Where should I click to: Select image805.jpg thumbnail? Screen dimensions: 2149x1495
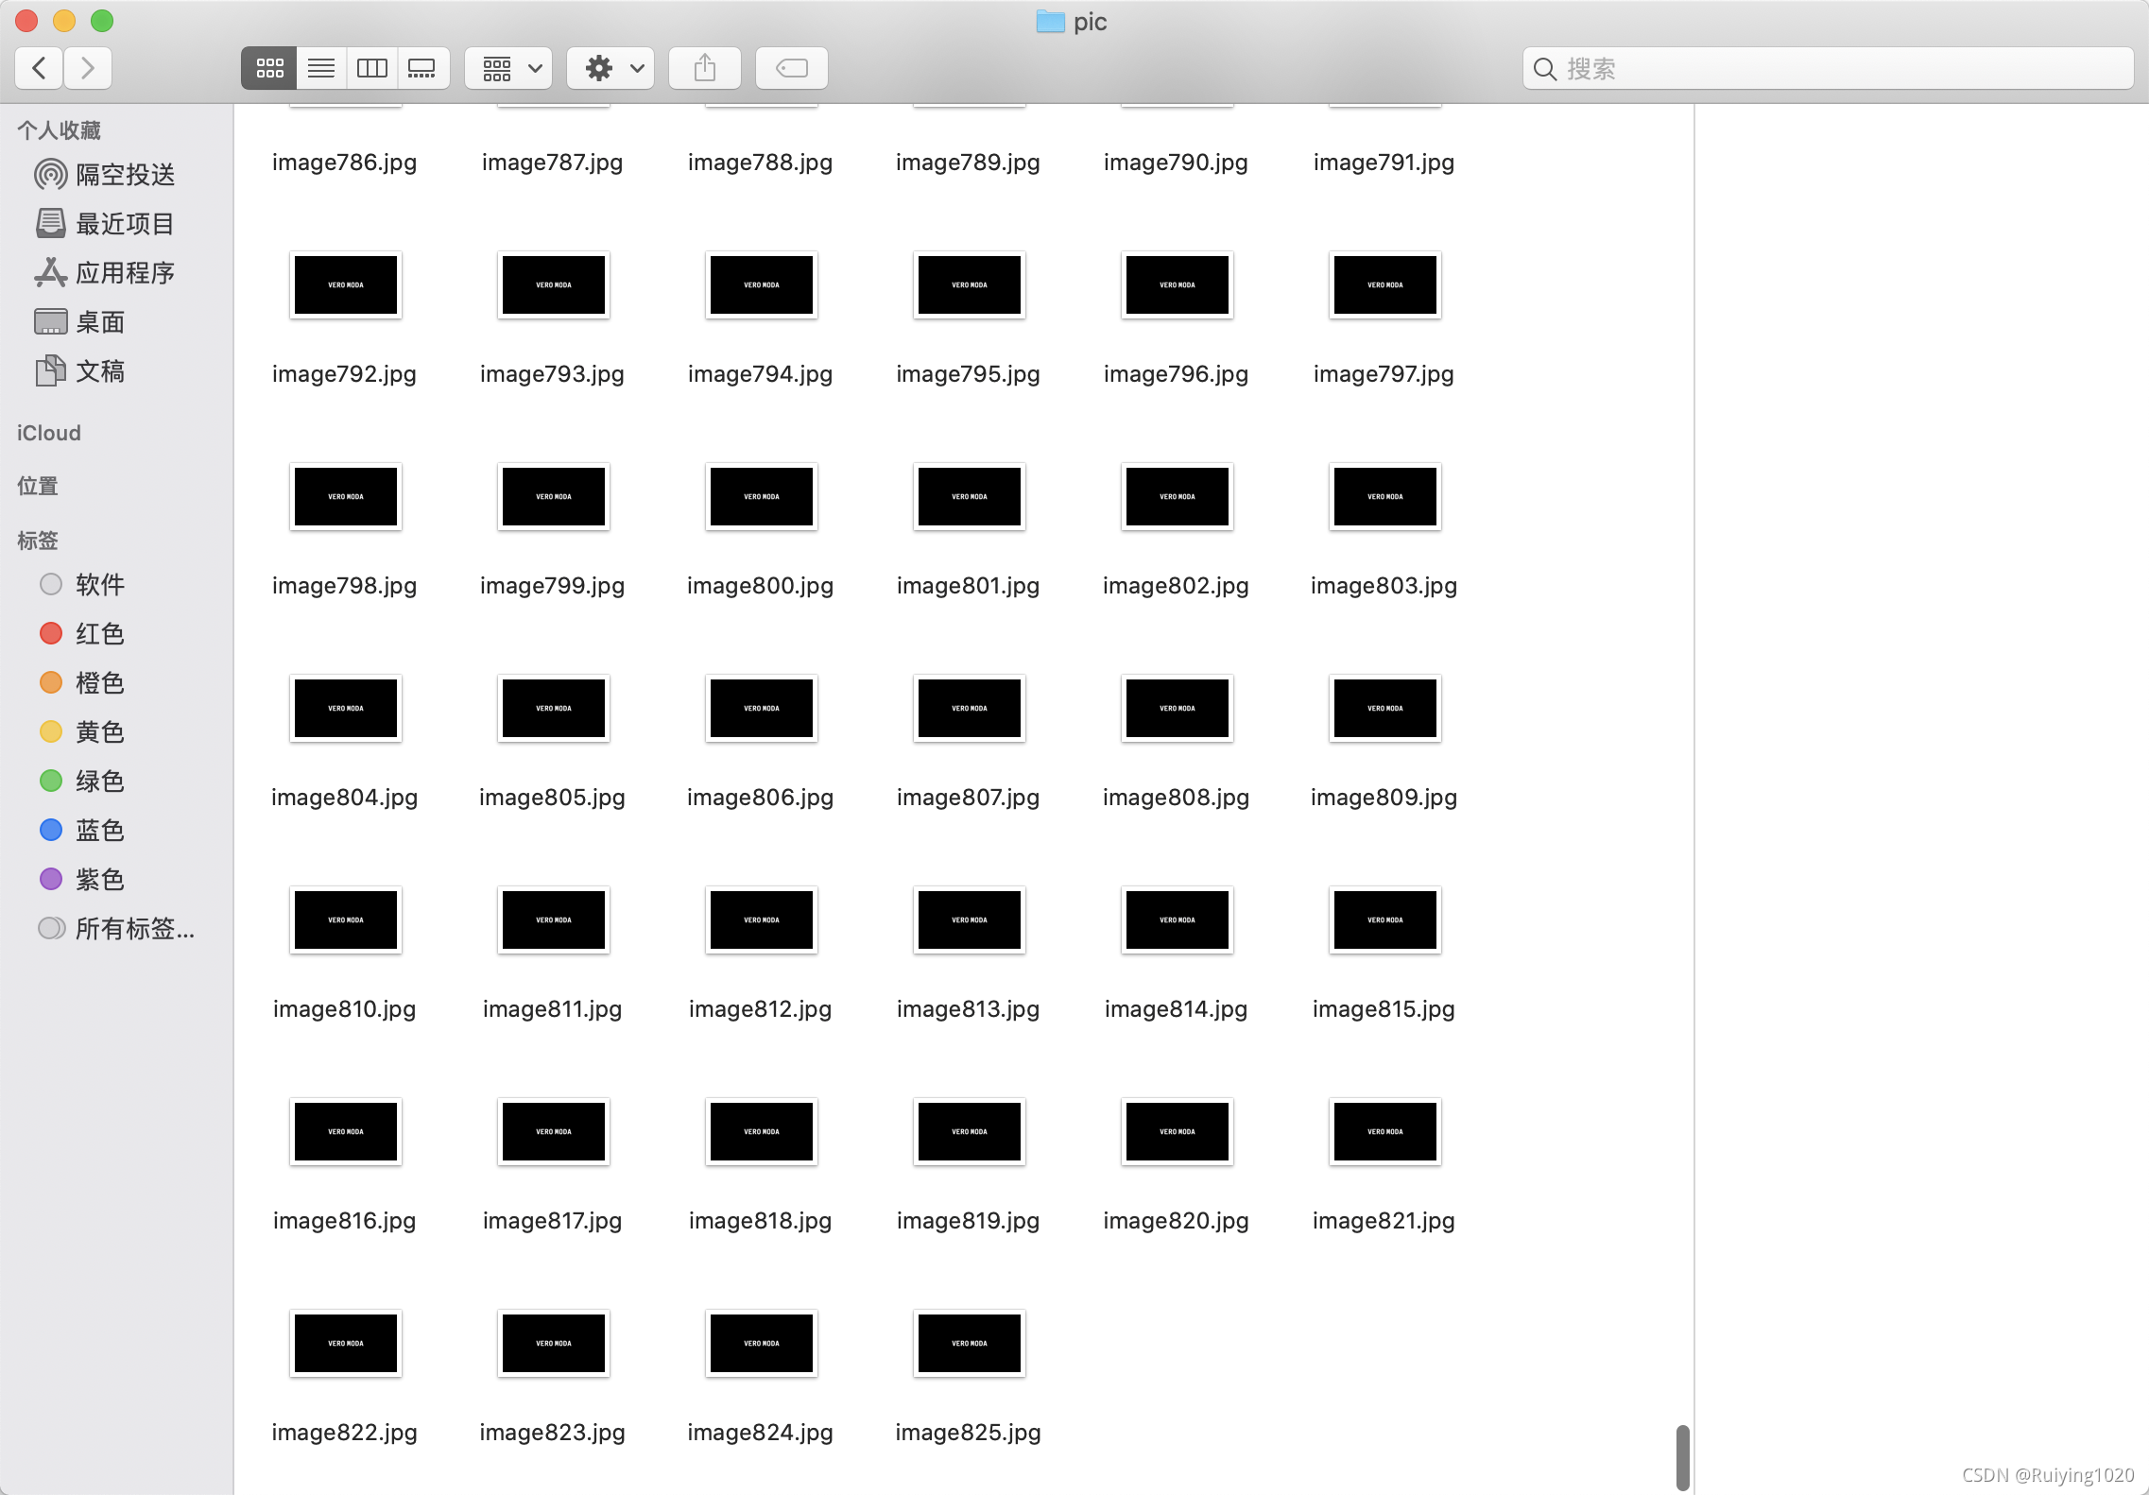coord(554,708)
